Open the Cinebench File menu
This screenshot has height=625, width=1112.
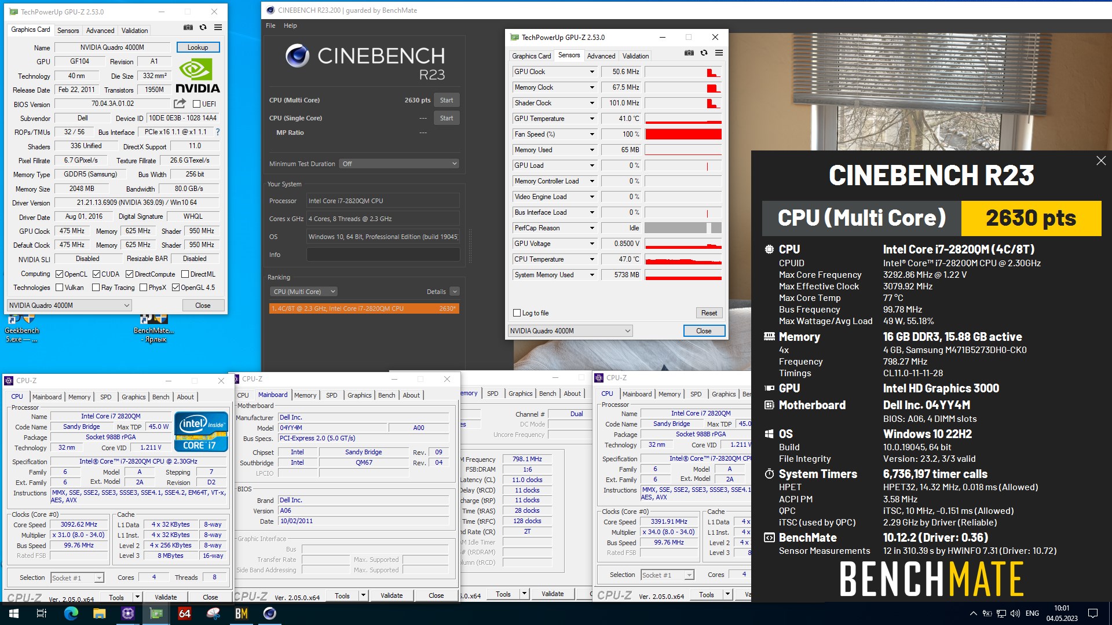[x=270, y=25]
